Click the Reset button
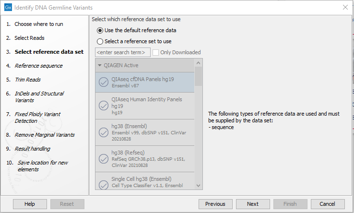The width and height of the screenshot is (354, 213). (67, 204)
